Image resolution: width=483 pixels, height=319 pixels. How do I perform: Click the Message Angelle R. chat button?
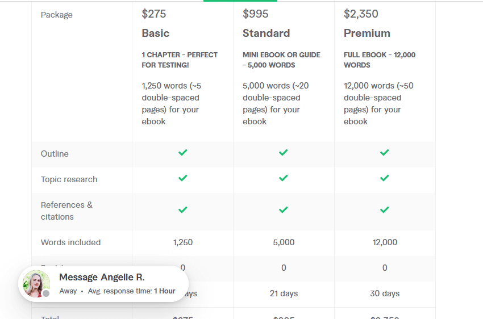pos(103,284)
